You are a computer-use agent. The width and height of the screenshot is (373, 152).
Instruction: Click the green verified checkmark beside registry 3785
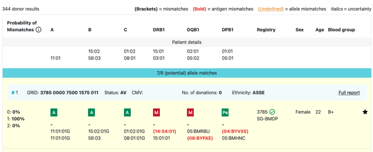[x=272, y=112]
